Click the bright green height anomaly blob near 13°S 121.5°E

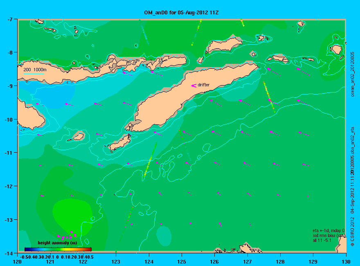pyautogui.click(x=72, y=217)
